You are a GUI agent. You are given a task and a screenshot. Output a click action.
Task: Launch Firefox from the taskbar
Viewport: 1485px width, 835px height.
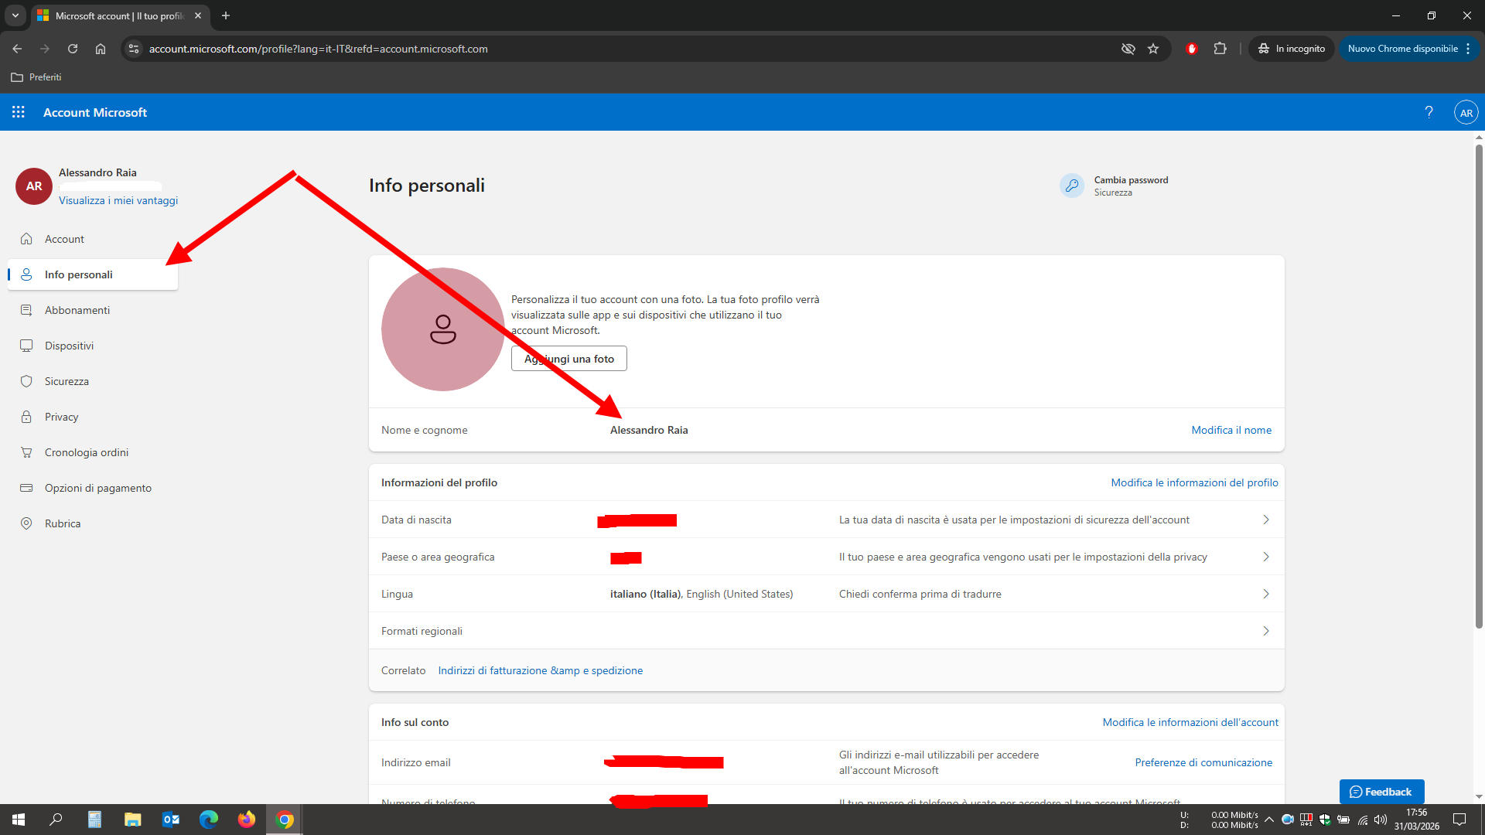(246, 820)
